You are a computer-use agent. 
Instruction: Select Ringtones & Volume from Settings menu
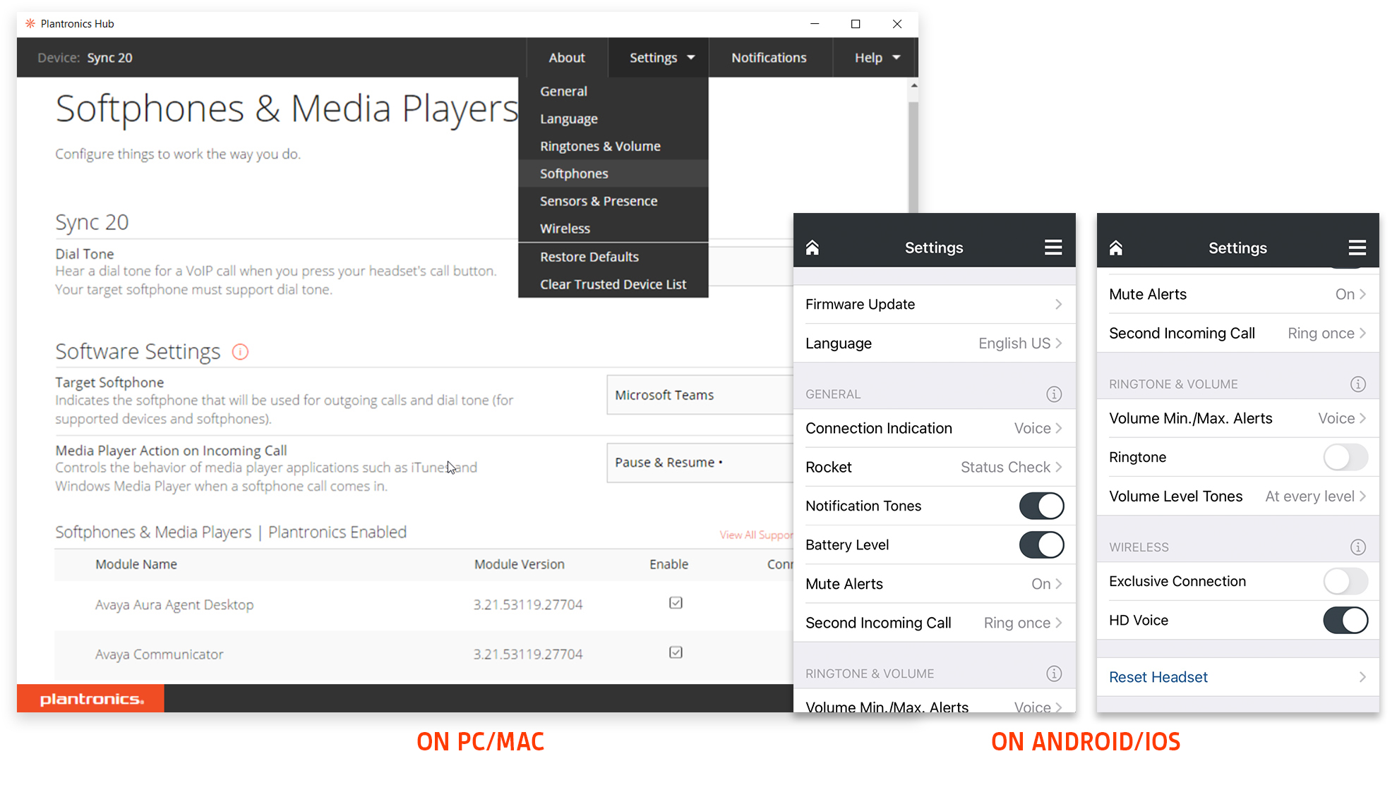tap(600, 147)
